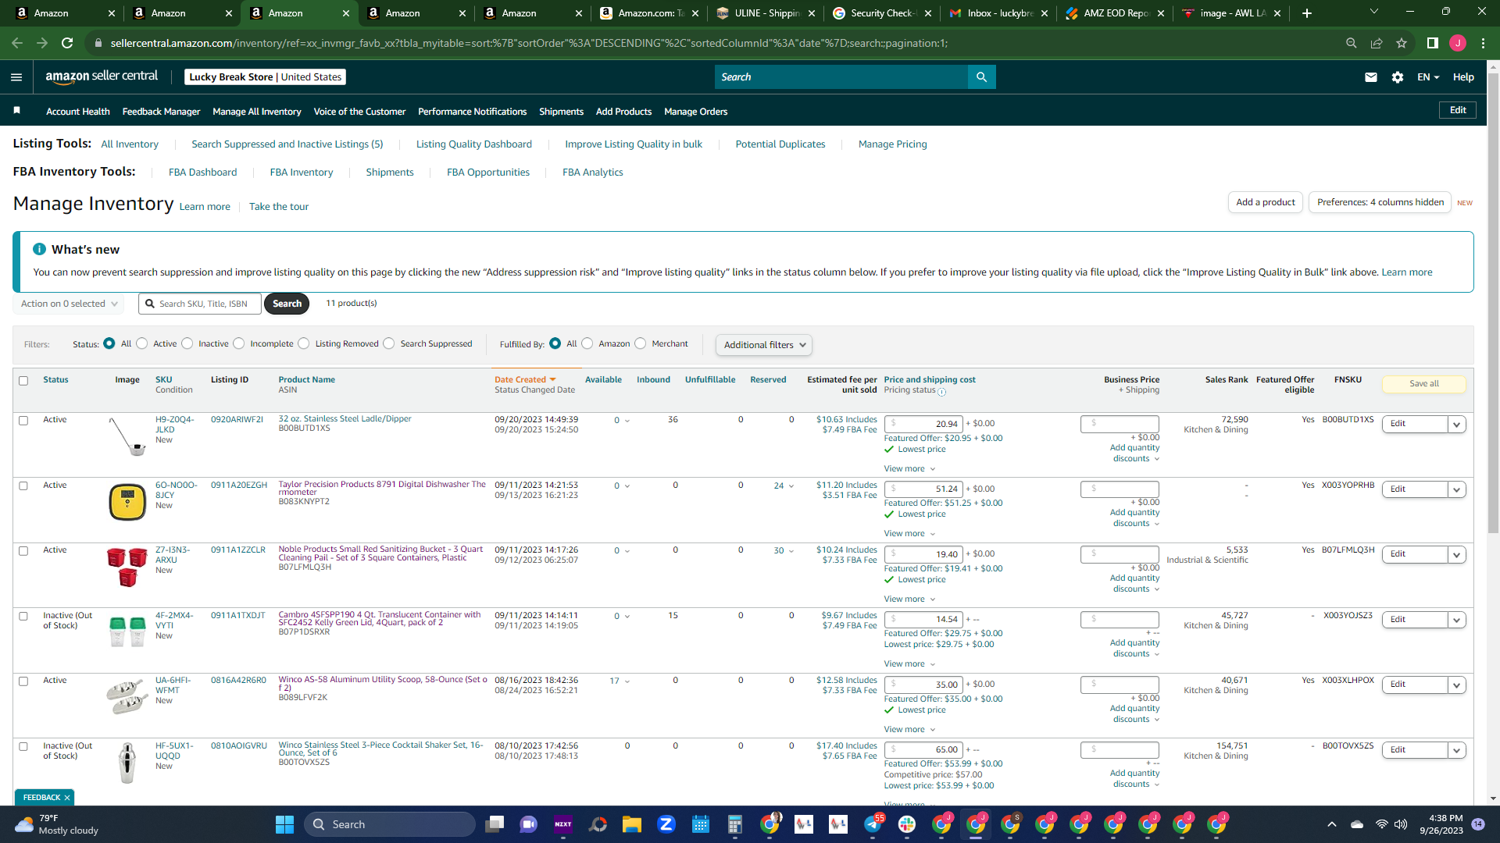Select the Inactive status filter radio button
The image size is (1500, 843).
pos(187,343)
